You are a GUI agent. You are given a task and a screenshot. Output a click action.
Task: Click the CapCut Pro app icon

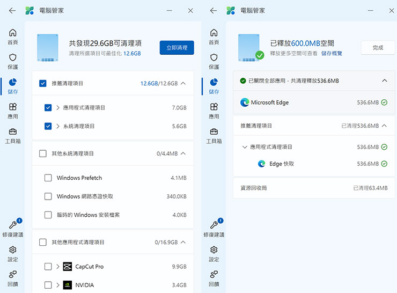click(x=67, y=266)
